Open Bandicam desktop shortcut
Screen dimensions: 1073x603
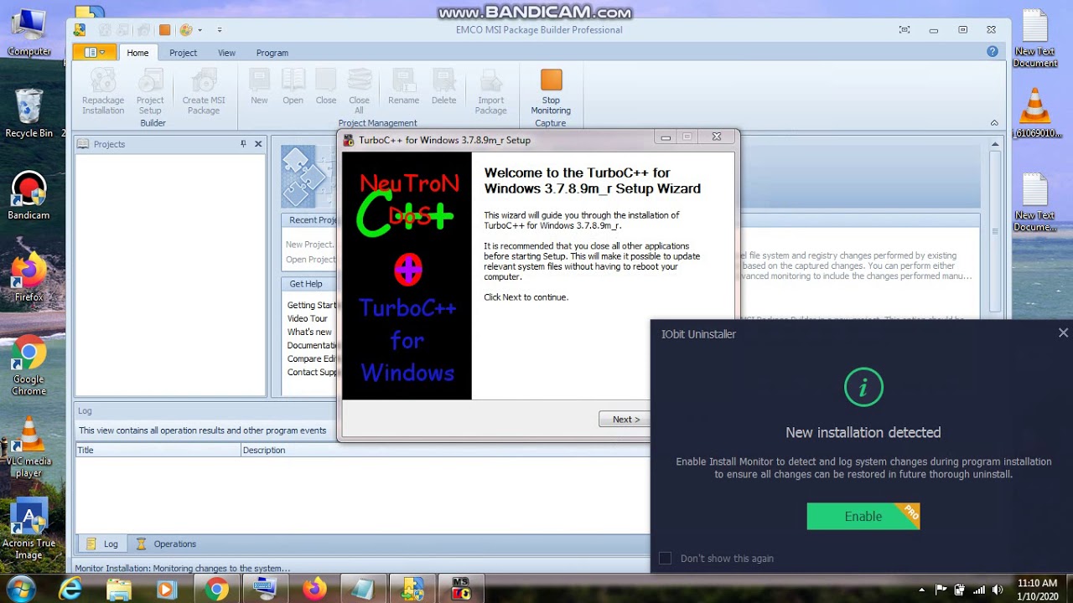[29, 197]
